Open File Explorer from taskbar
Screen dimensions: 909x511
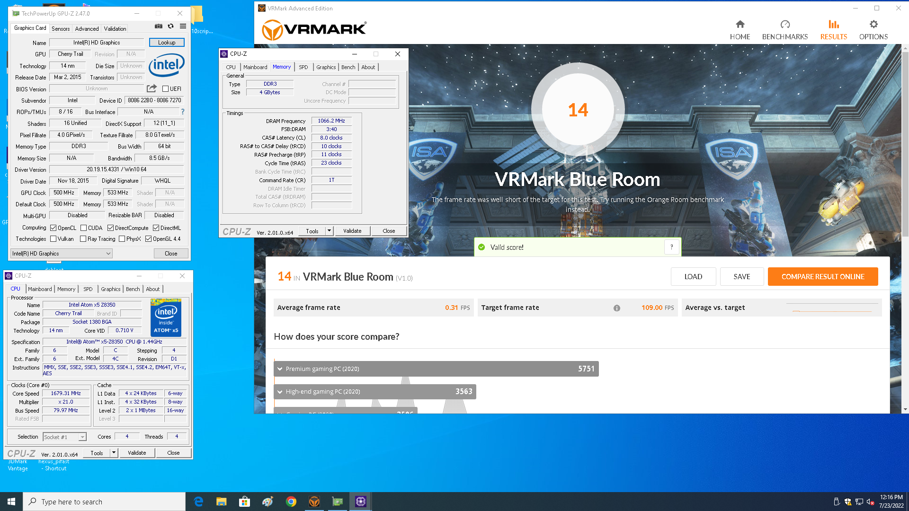pyautogui.click(x=221, y=502)
